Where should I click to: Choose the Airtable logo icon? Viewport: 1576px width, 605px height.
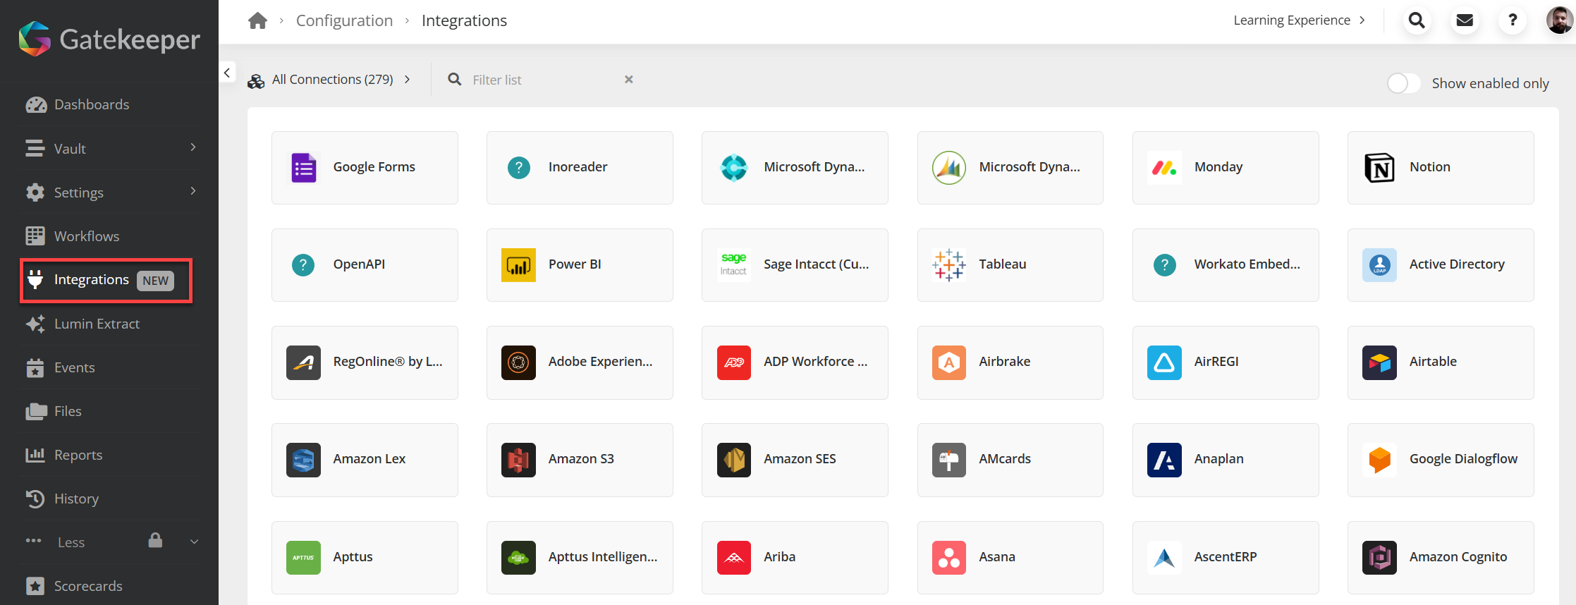coord(1379,362)
